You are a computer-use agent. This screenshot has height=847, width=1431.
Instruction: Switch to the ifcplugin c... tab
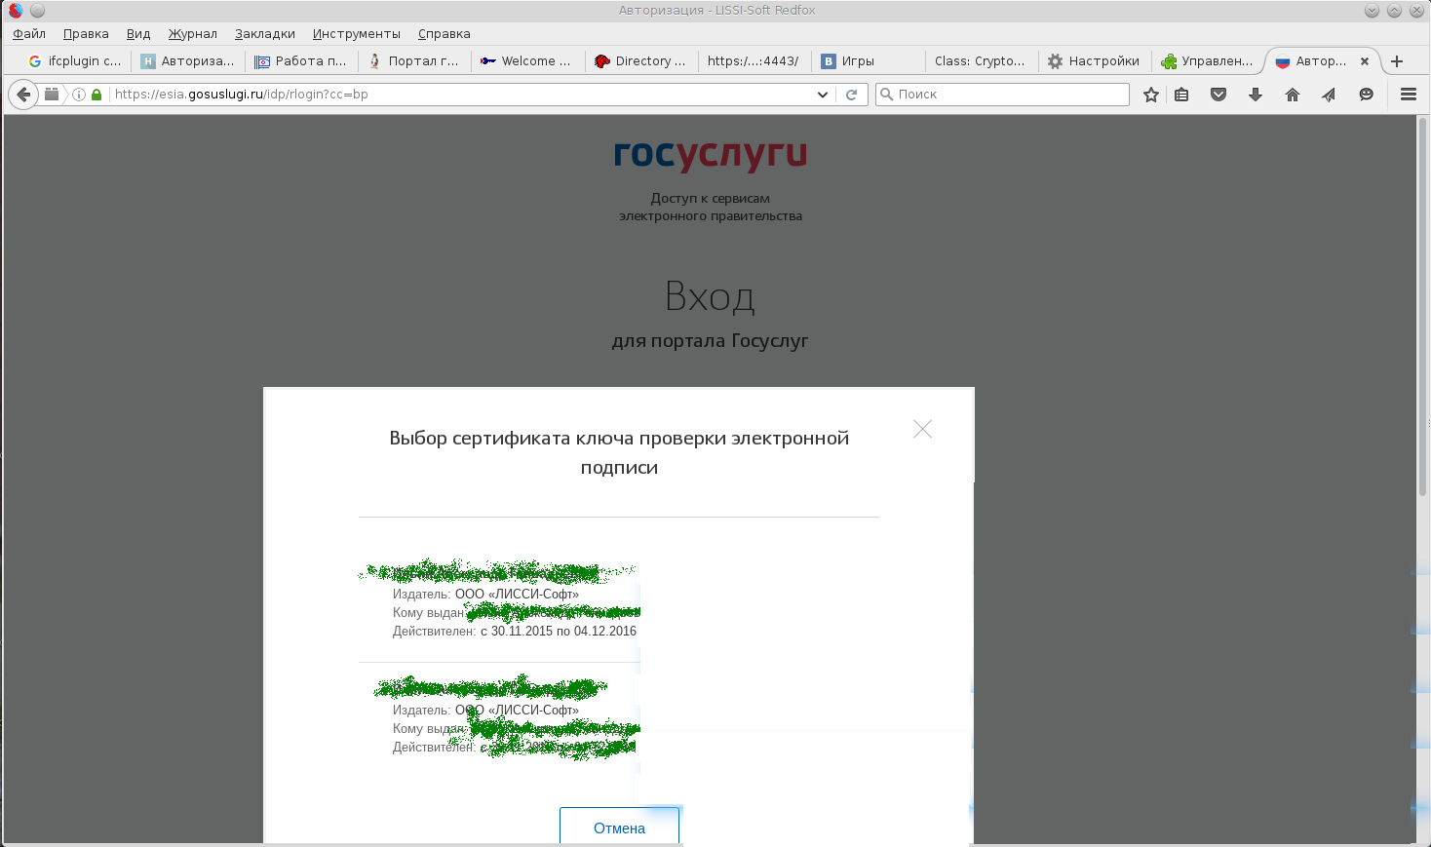[74, 60]
